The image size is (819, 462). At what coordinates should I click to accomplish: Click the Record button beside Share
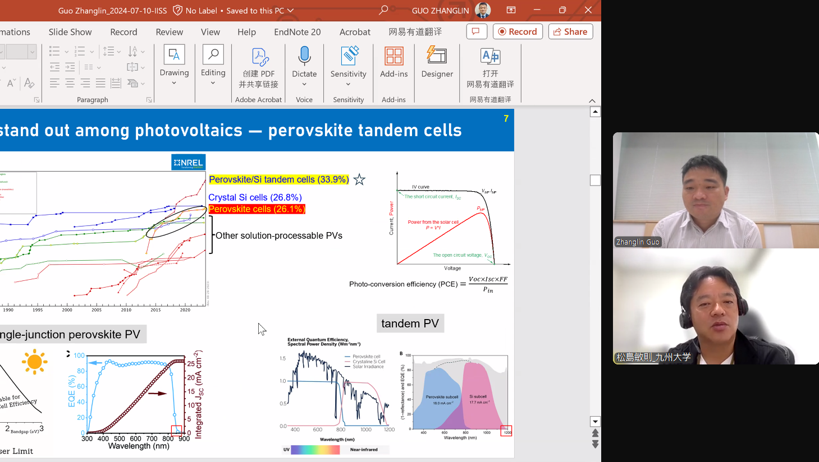518,31
